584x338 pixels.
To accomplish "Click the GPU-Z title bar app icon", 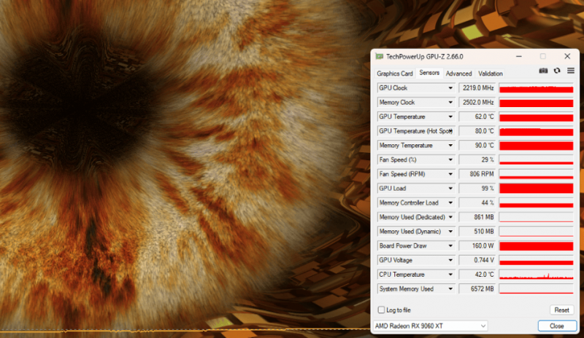I will [379, 56].
